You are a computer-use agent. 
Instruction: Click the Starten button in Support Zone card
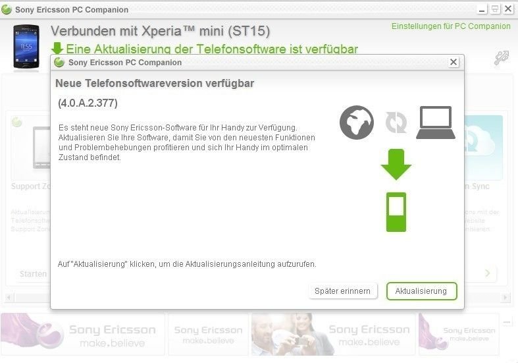point(33,274)
